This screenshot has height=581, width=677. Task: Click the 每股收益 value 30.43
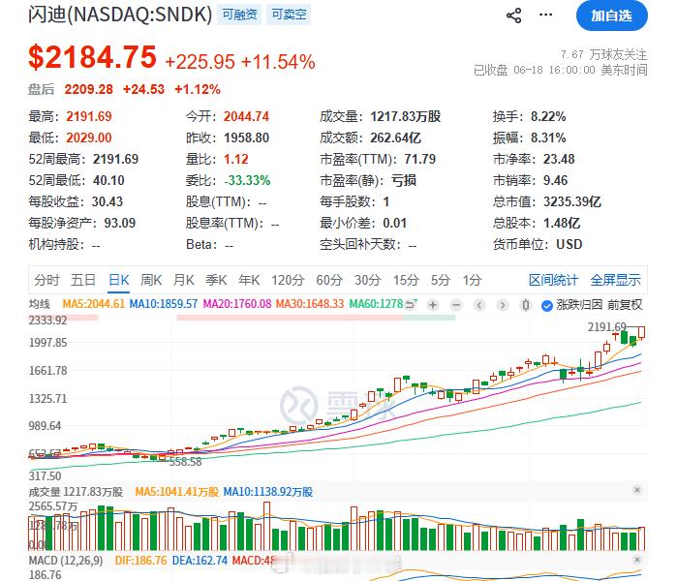point(108,201)
